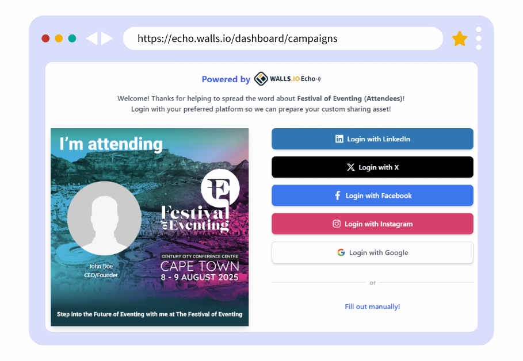Click the Login with your preferred platform line

(261, 109)
